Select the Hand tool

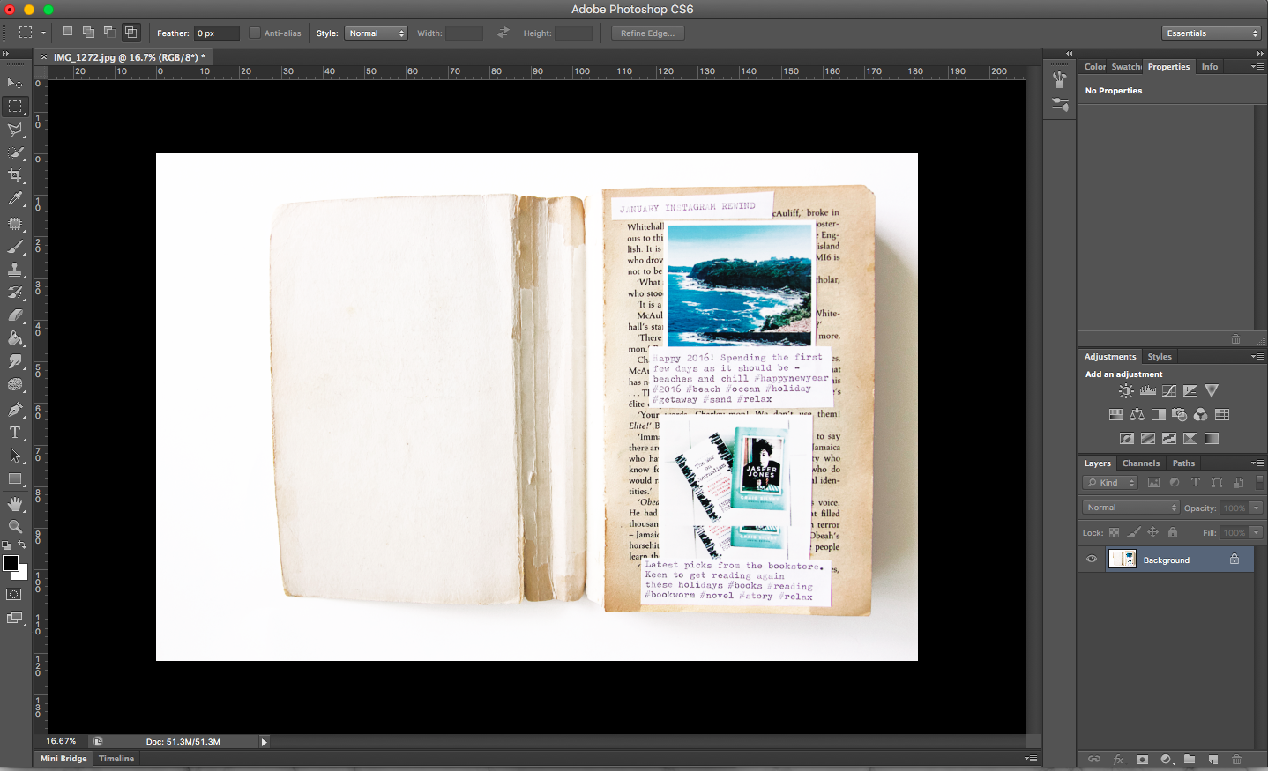15,504
